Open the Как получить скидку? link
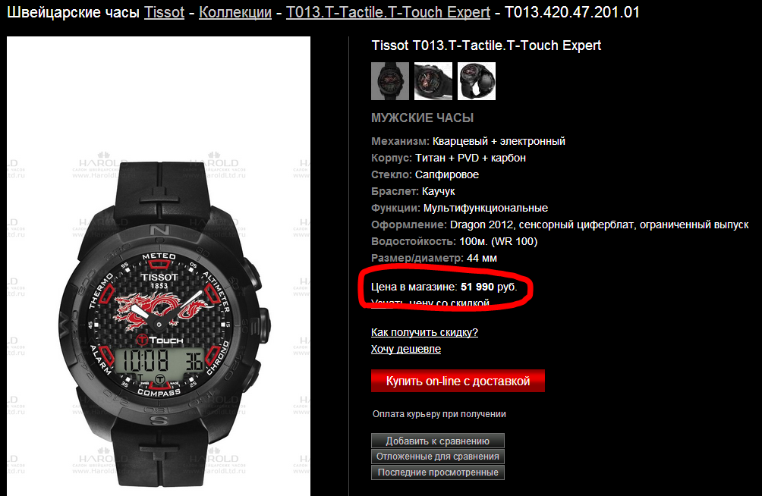 [424, 332]
